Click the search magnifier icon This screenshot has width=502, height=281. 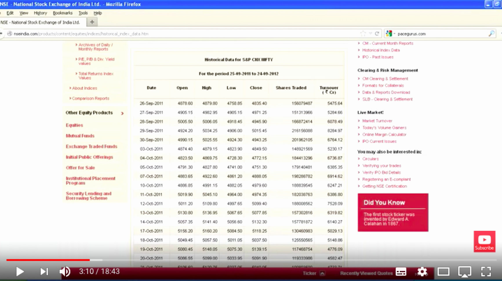491,33
